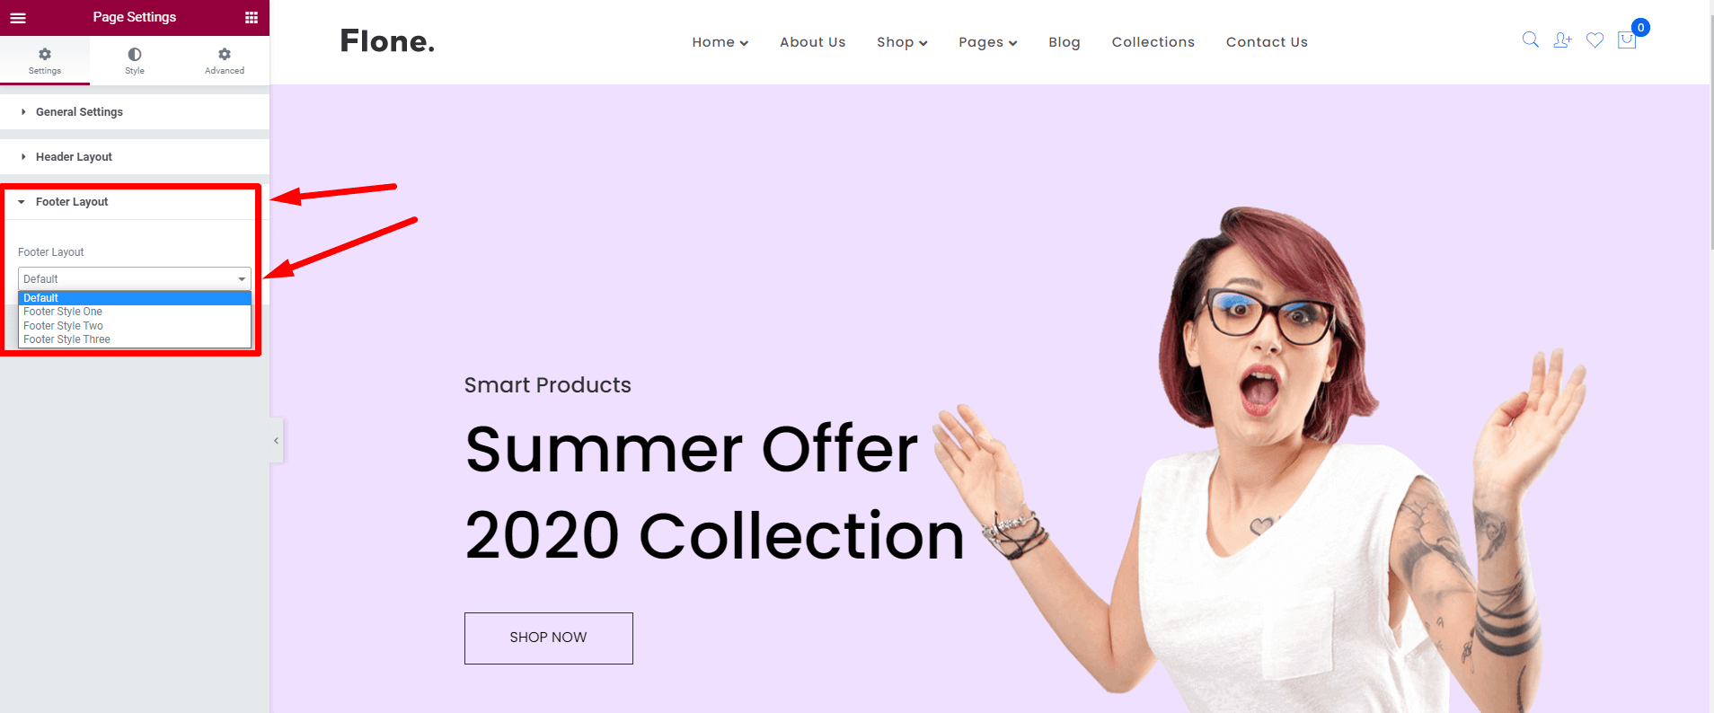Choose Footer Style One option
Image resolution: width=1714 pixels, height=713 pixels.
click(135, 312)
